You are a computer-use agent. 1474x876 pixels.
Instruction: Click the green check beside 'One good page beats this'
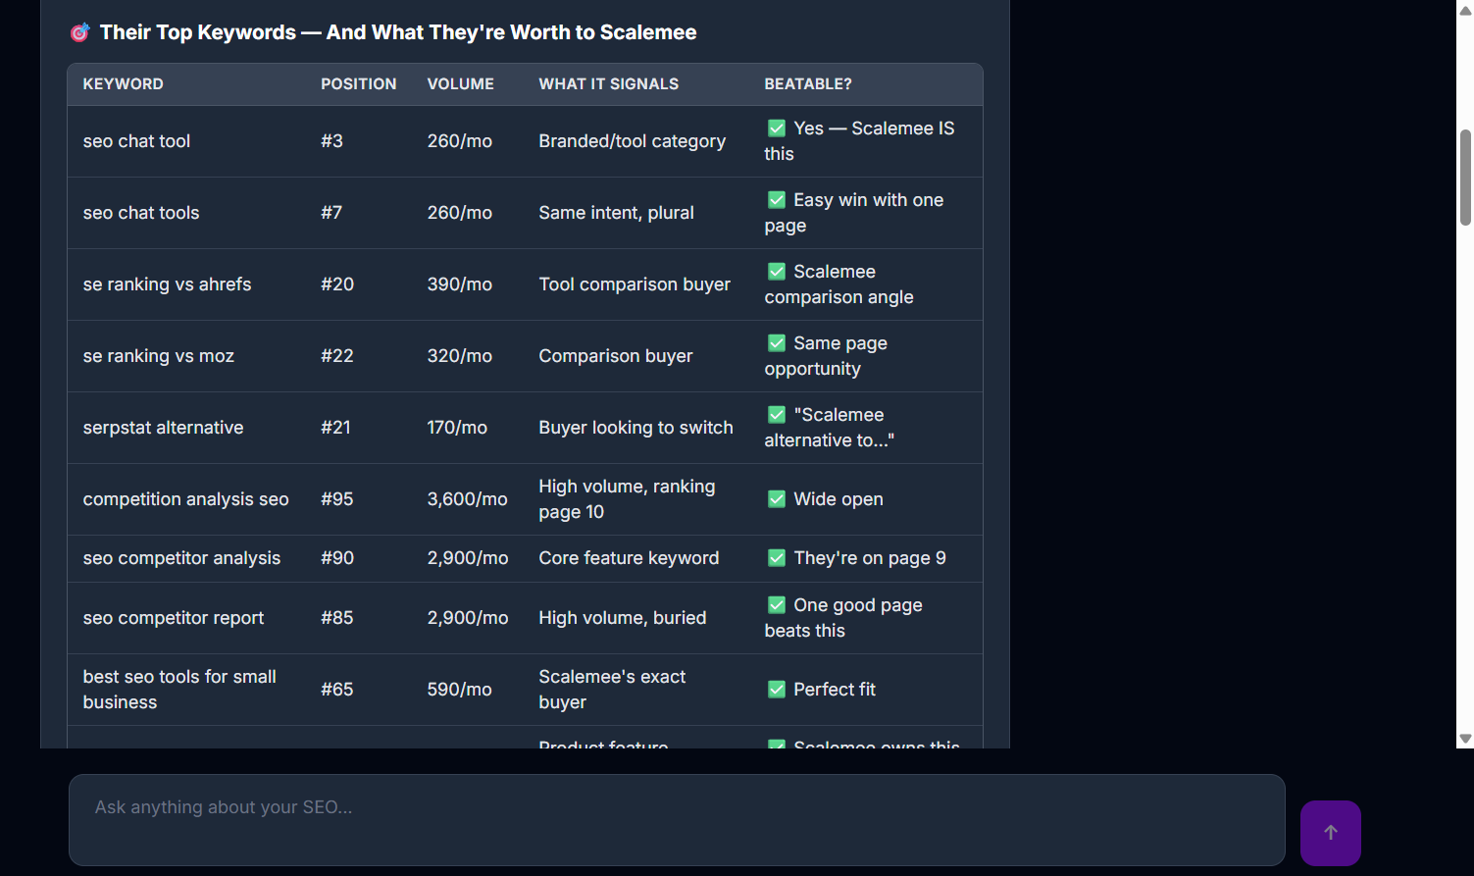pos(777,605)
